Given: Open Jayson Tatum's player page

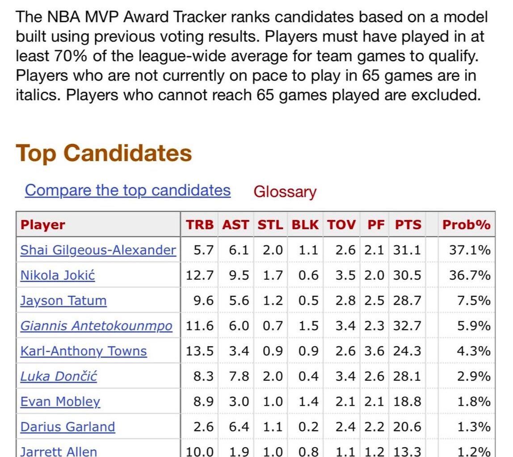Looking at the screenshot, I should [63, 301].
